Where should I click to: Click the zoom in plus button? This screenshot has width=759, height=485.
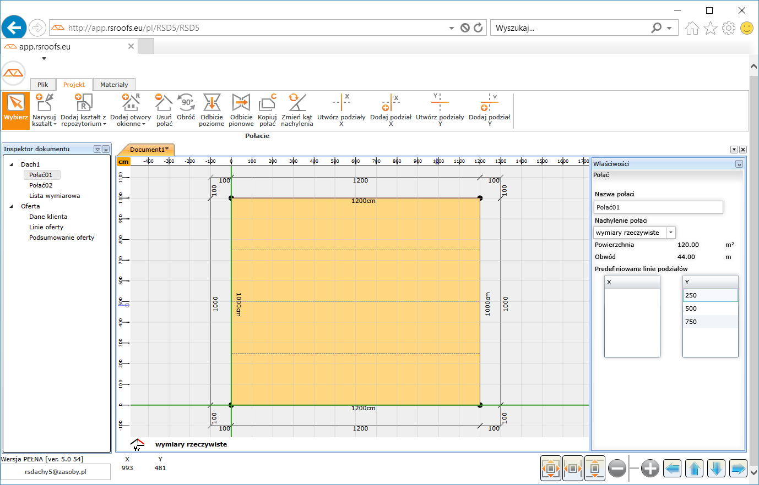coord(650,469)
